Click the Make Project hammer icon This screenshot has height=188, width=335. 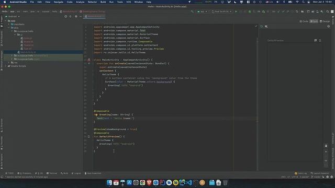click(x=192, y=11)
